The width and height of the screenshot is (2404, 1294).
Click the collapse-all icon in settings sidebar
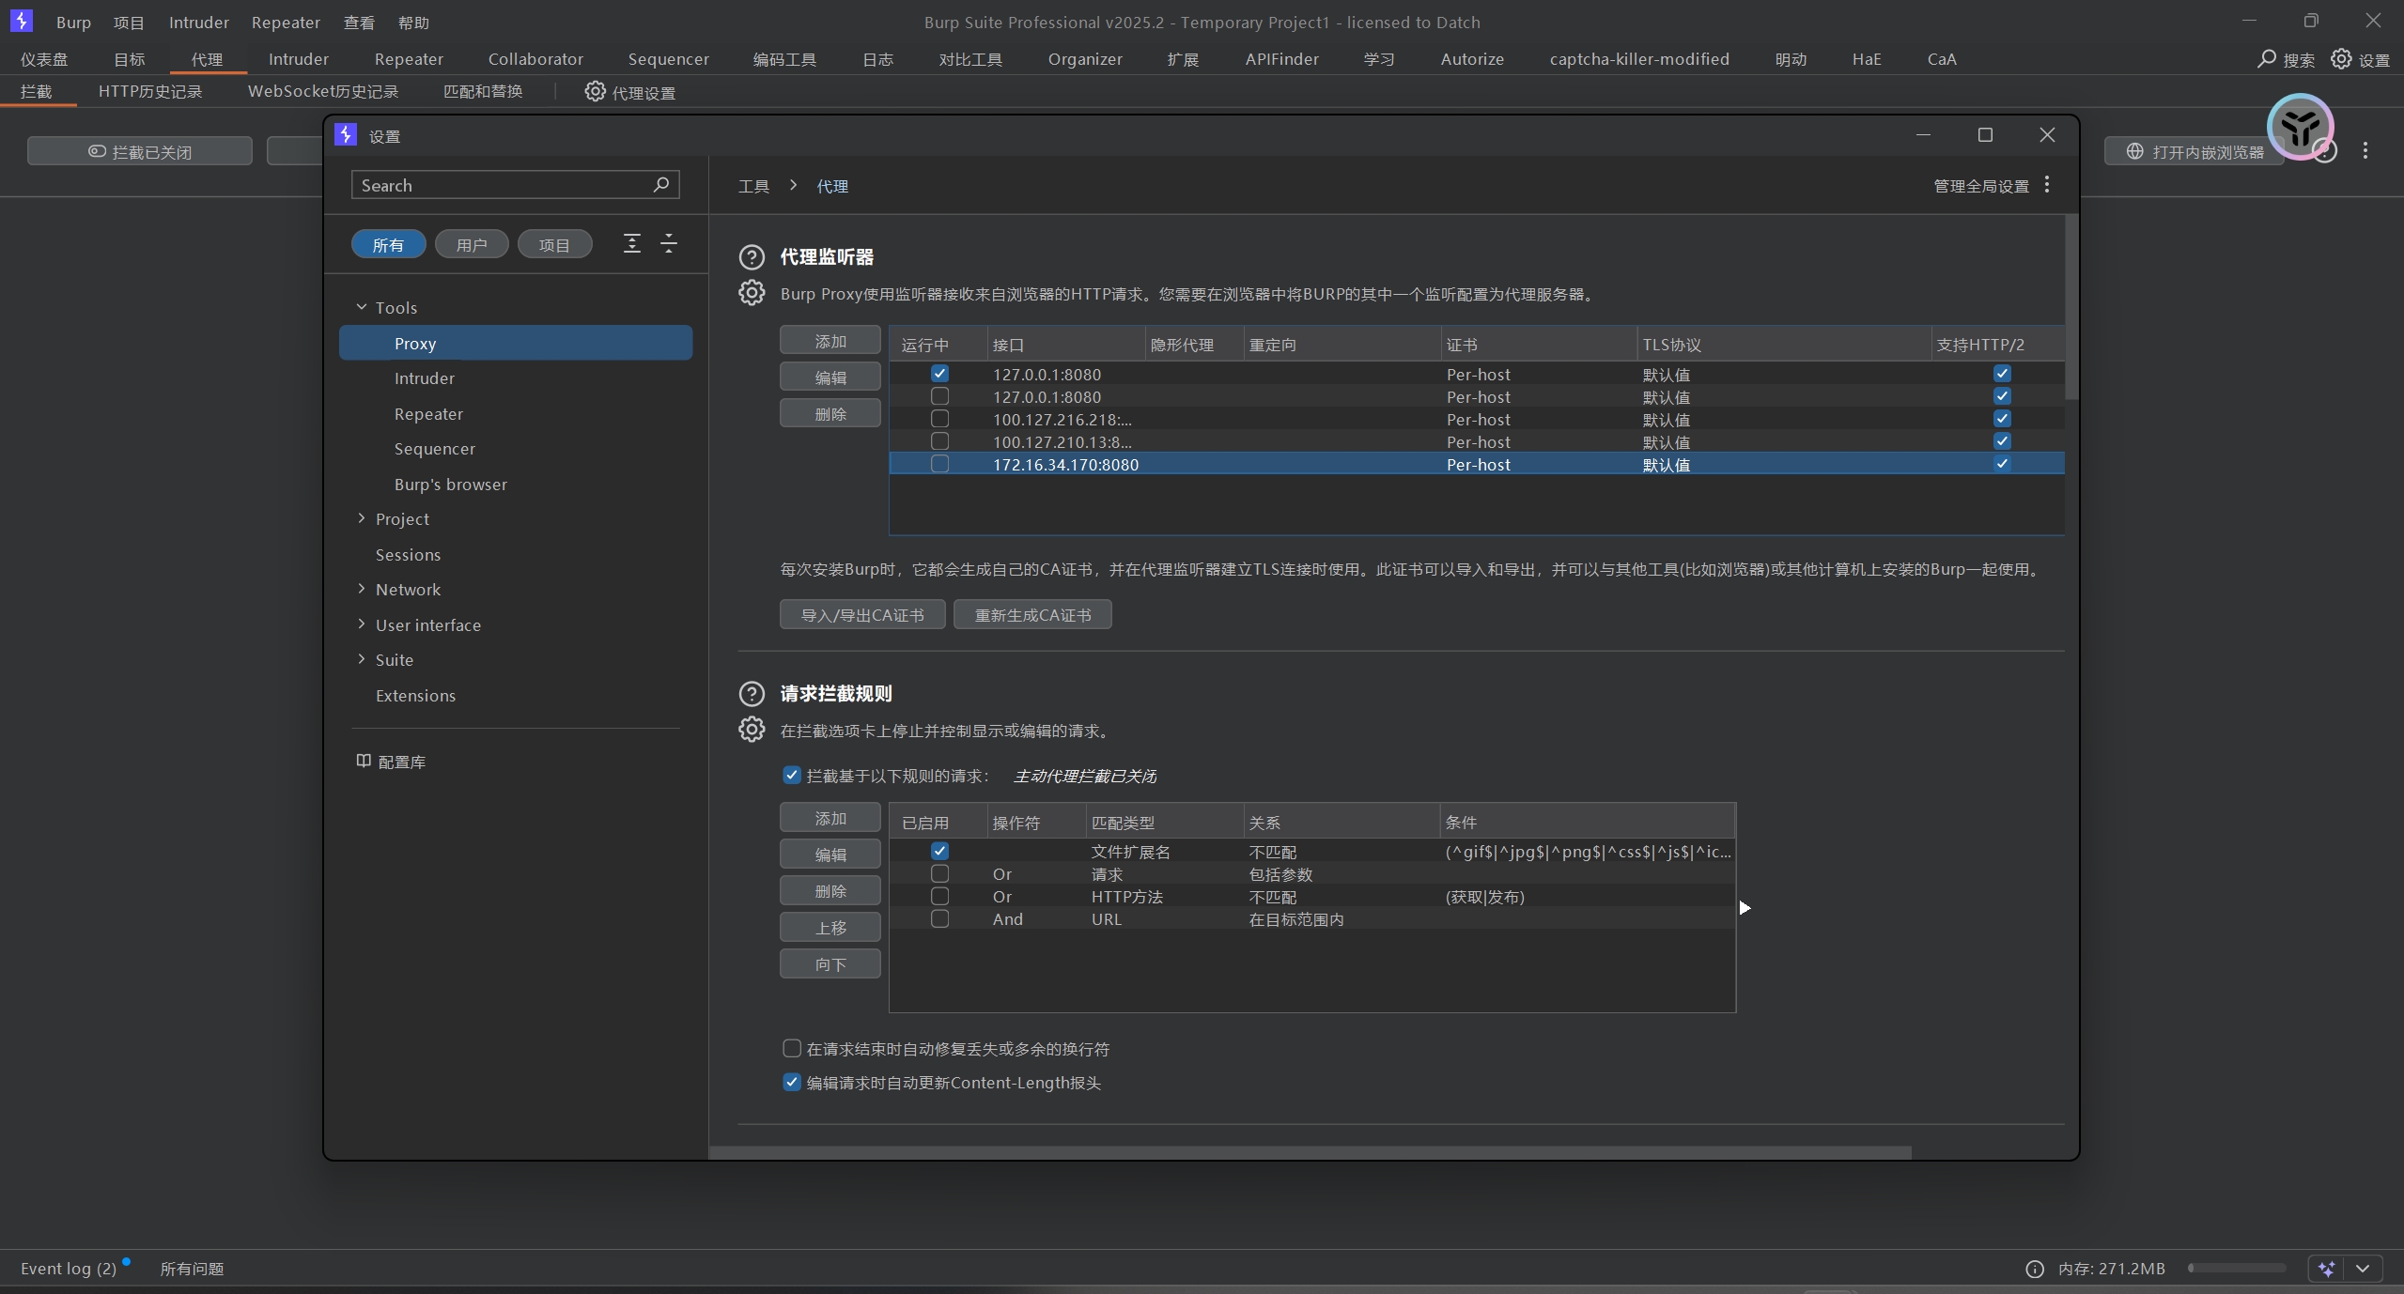point(669,244)
